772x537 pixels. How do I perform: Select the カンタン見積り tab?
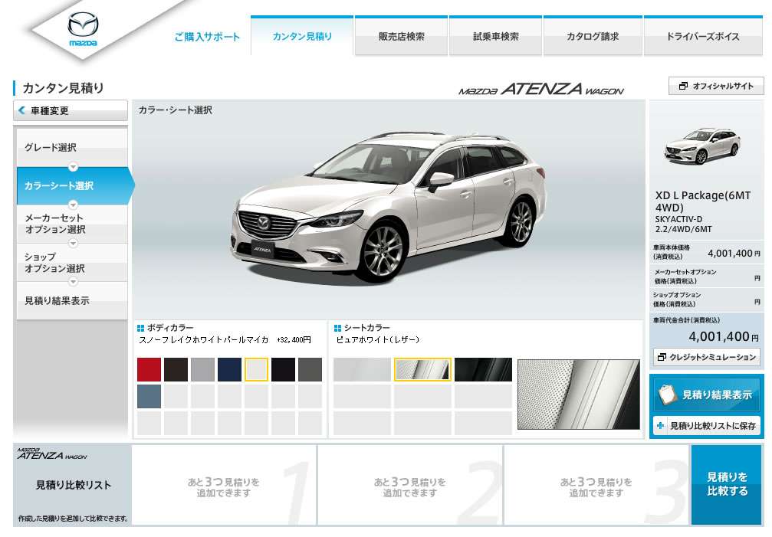(x=302, y=35)
